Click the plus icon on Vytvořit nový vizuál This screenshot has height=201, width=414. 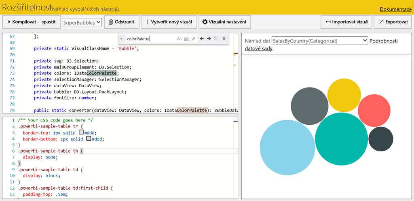coord(147,22)
